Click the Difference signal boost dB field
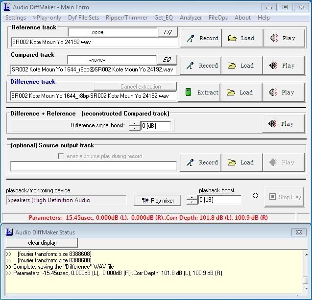 click(156, 126)
